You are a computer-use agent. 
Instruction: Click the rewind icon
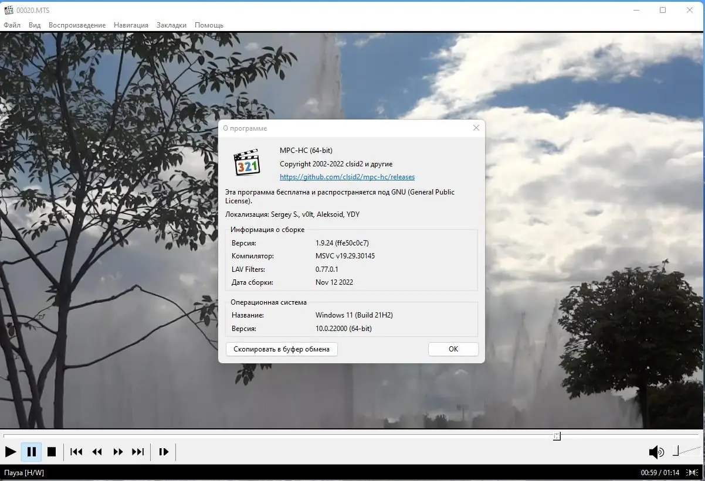(x=97, y=452)
